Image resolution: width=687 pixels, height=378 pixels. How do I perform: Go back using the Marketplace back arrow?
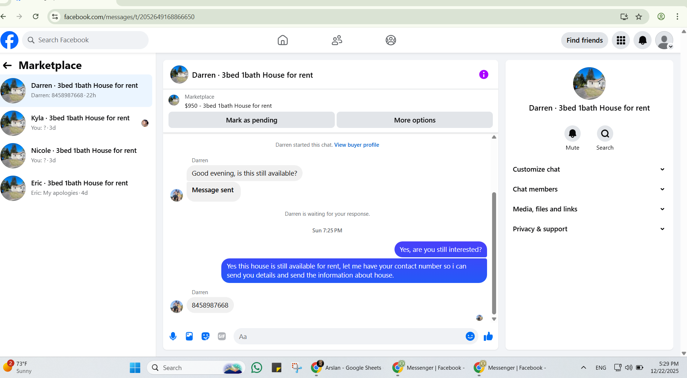(x=7, y=65)
